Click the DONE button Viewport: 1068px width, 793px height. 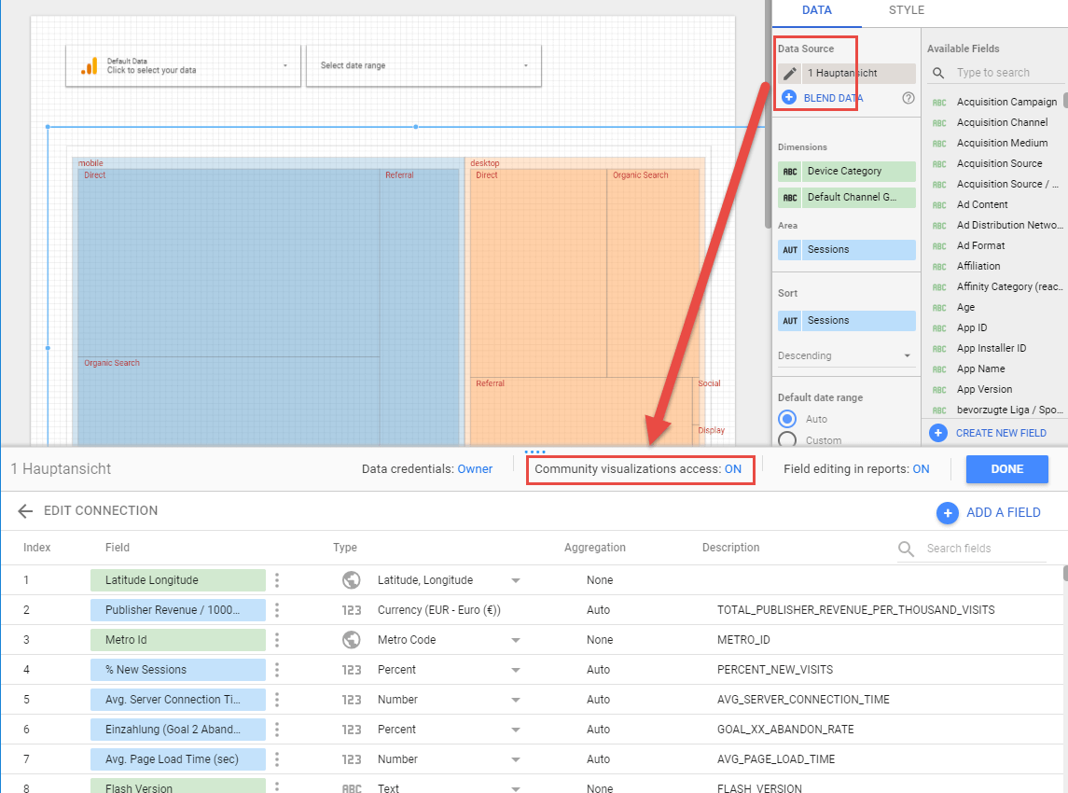click(1006, 468)
